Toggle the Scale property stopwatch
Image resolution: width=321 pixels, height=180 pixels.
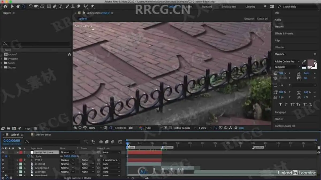pyautogui.click(x=29, y=156)
